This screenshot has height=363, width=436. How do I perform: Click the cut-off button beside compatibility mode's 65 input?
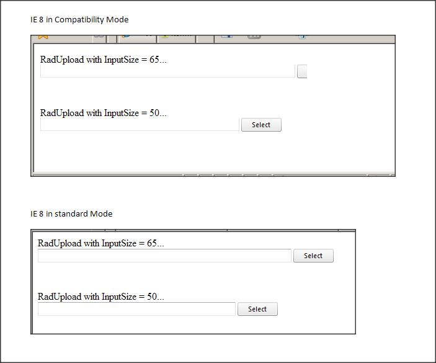[x=302, y=71]
